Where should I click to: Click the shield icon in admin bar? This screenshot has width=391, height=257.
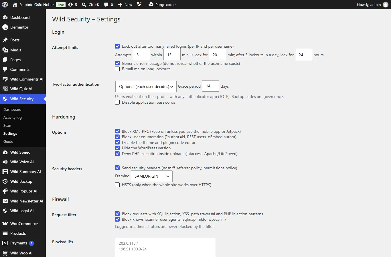pyautogui.click(x=139, y=4)
